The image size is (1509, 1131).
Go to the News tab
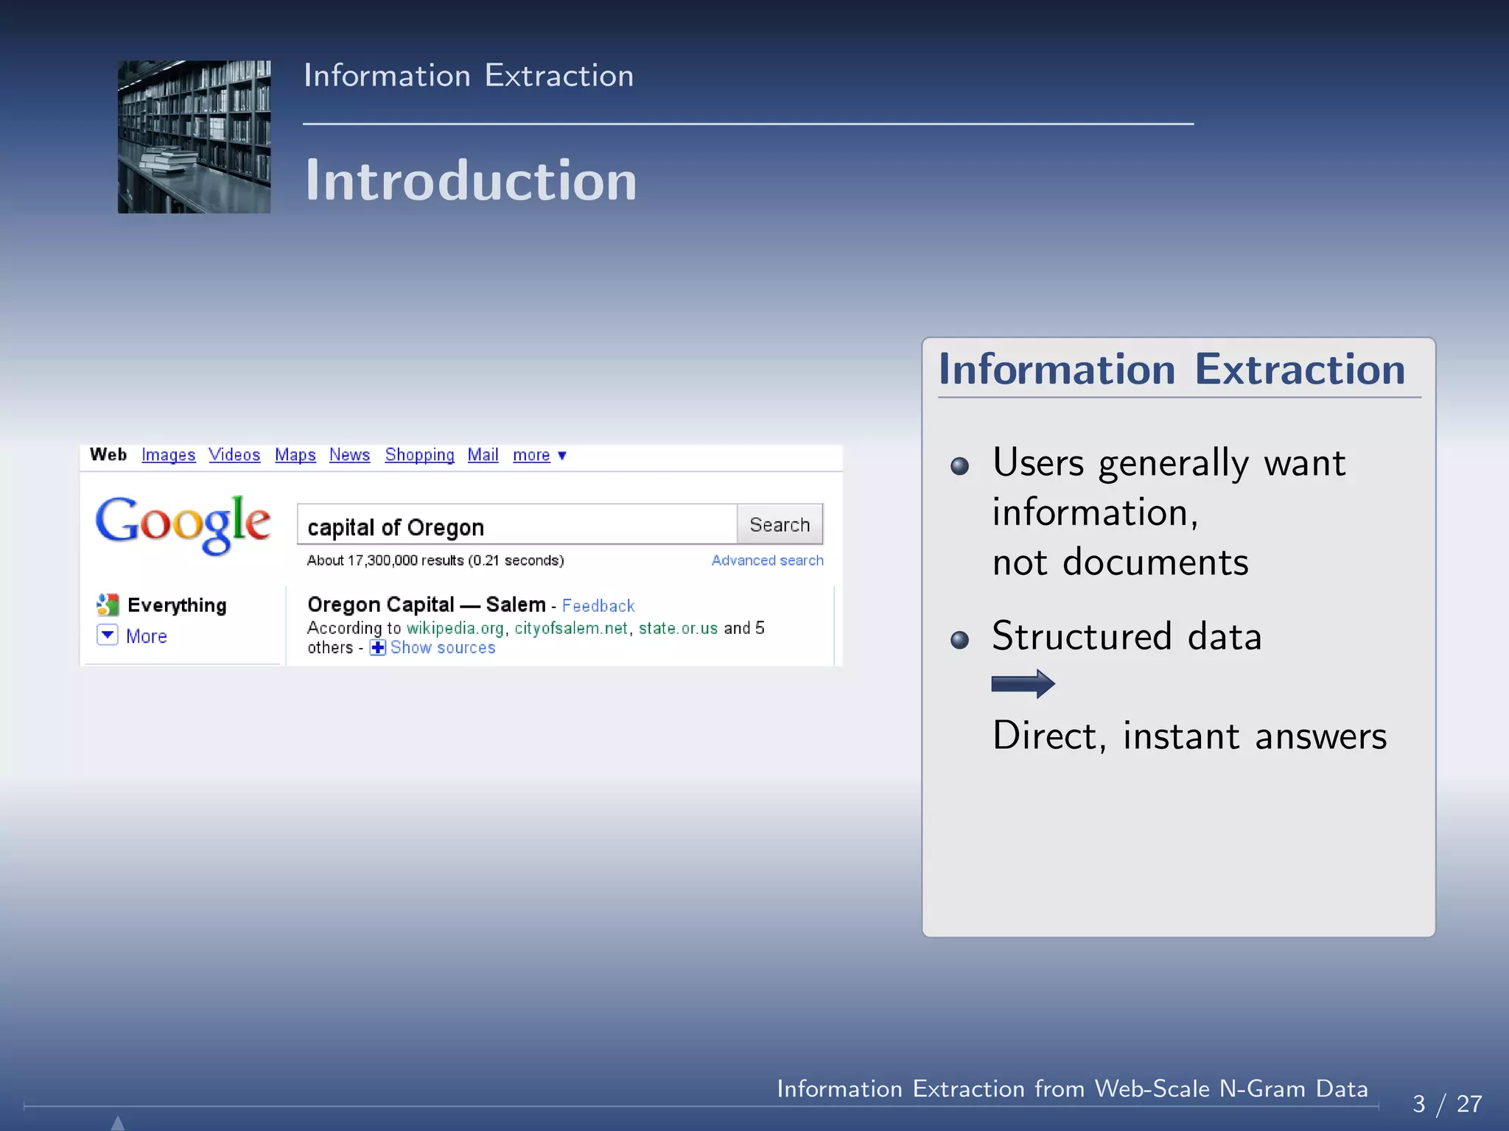pos(349,455)
